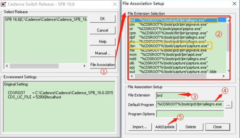
Task: Click the Add/Update button
Action: [x=165, y=127]
